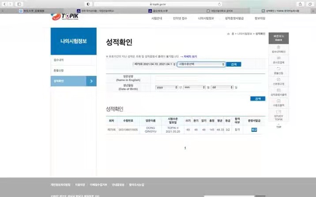Jump to the top with the TOP arrow

[x=279, y=126]
